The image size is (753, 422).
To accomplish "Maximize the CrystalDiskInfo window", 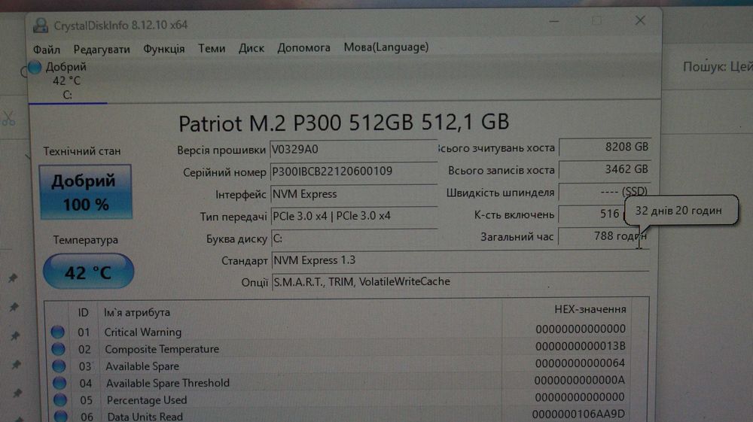I will coord(597,20).
